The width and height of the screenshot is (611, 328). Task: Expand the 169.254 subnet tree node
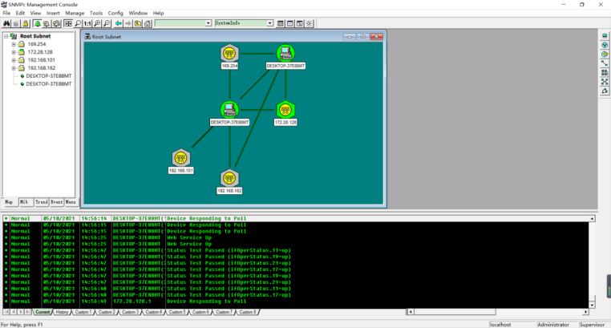point(14,44)
